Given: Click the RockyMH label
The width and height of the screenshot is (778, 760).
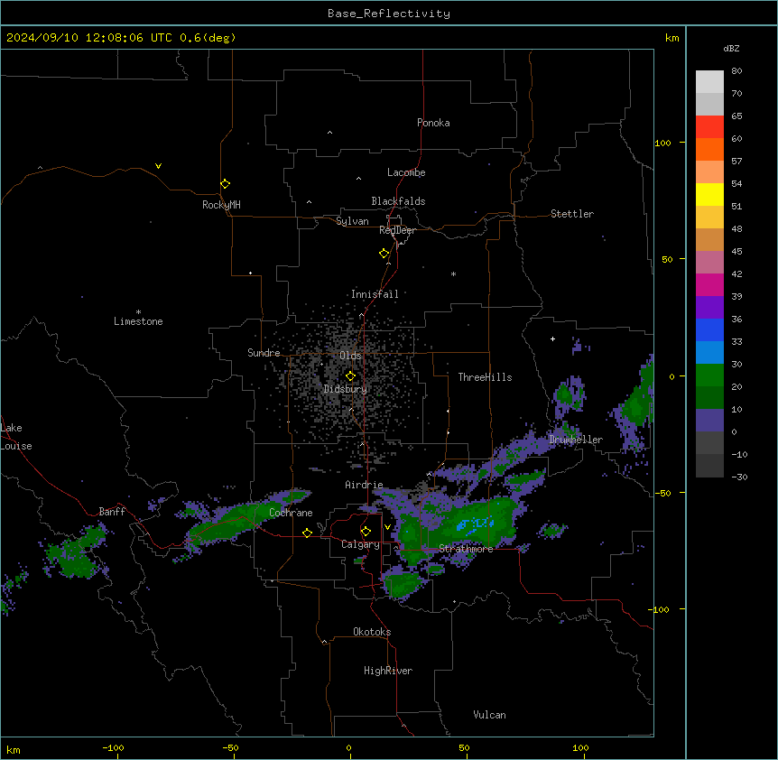Looking at the screenshot, I should (x=221, y=205).
